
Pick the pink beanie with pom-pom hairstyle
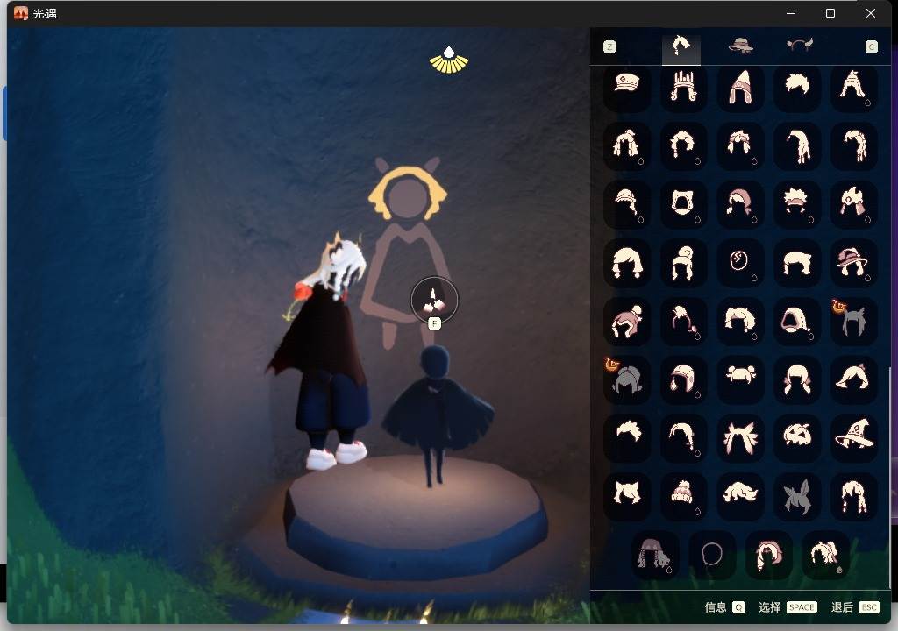pos(627,321)
